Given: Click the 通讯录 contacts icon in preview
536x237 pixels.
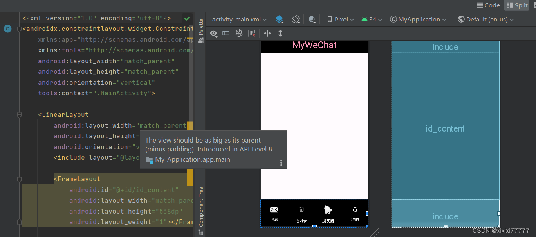Looking at the screenshot, I should point(301,210).
